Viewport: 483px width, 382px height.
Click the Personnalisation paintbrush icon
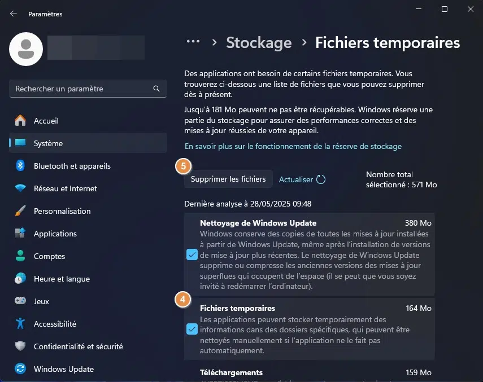[21, 211]
